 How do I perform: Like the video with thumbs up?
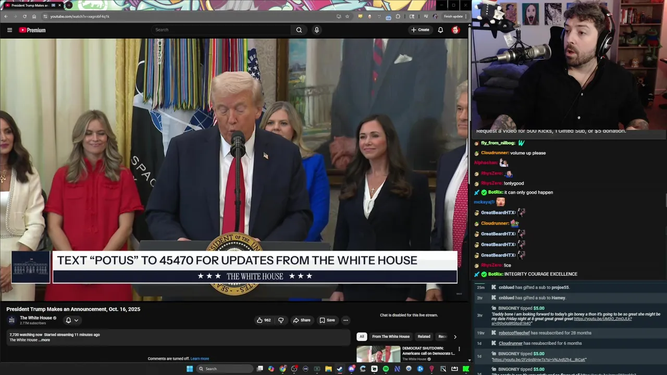click(264, 320)
